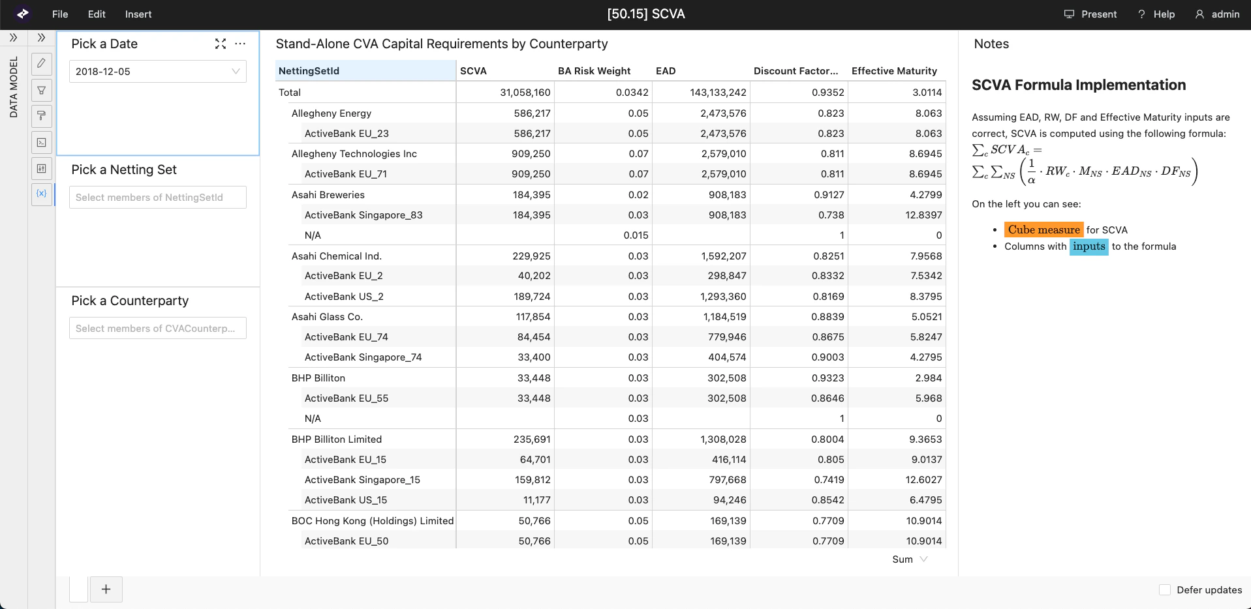Screen dimensions: 1251x609
Task: Click the Help label
Action: click(1164, 14)
